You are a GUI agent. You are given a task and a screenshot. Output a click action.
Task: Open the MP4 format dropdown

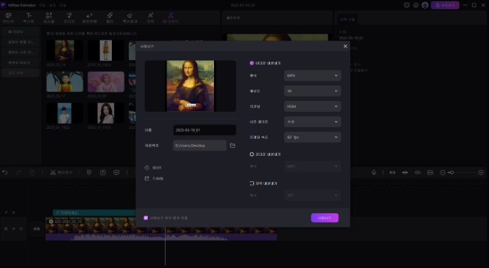tap(312, 76)
